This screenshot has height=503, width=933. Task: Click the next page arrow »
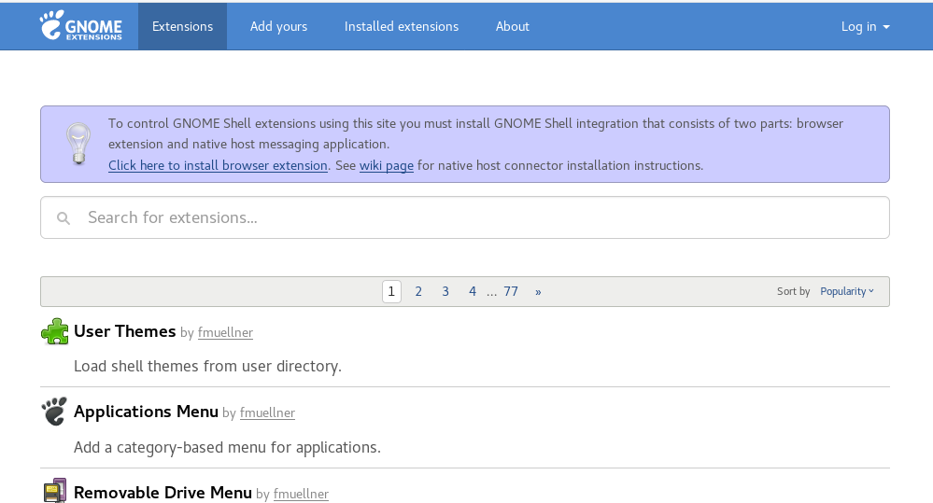[538, 291]
